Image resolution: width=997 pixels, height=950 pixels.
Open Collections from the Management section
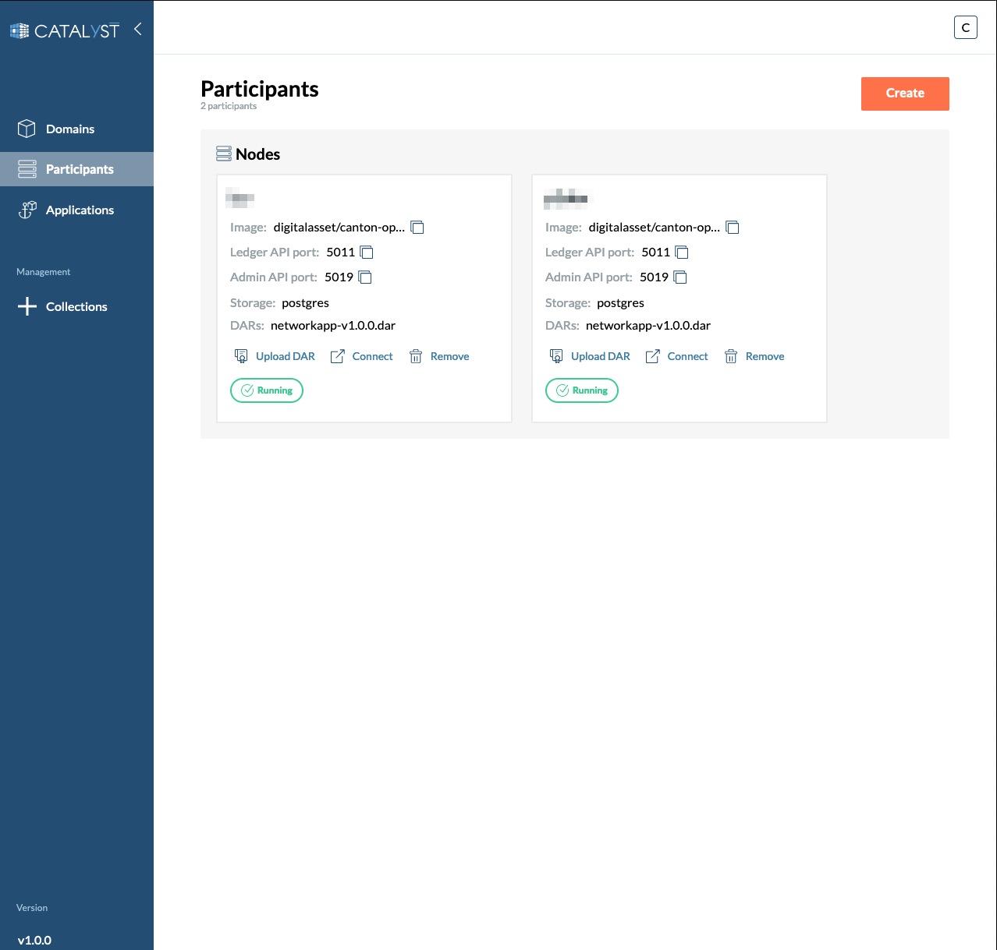(76, 306)
